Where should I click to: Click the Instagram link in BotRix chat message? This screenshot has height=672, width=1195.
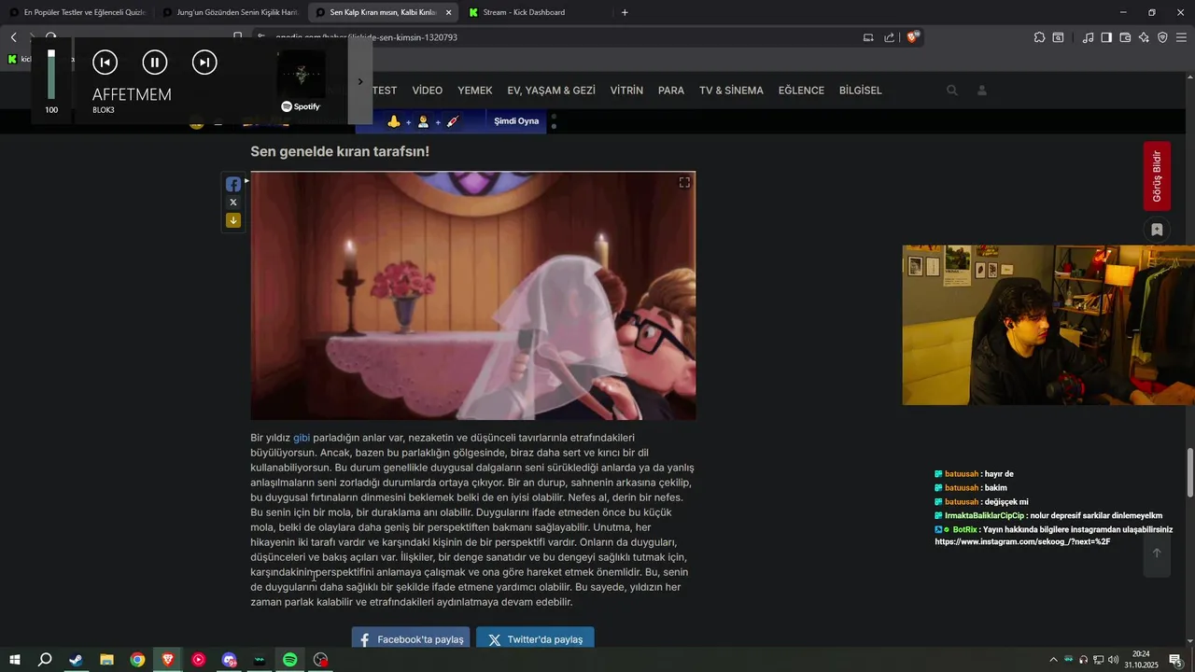(1022, 541)
